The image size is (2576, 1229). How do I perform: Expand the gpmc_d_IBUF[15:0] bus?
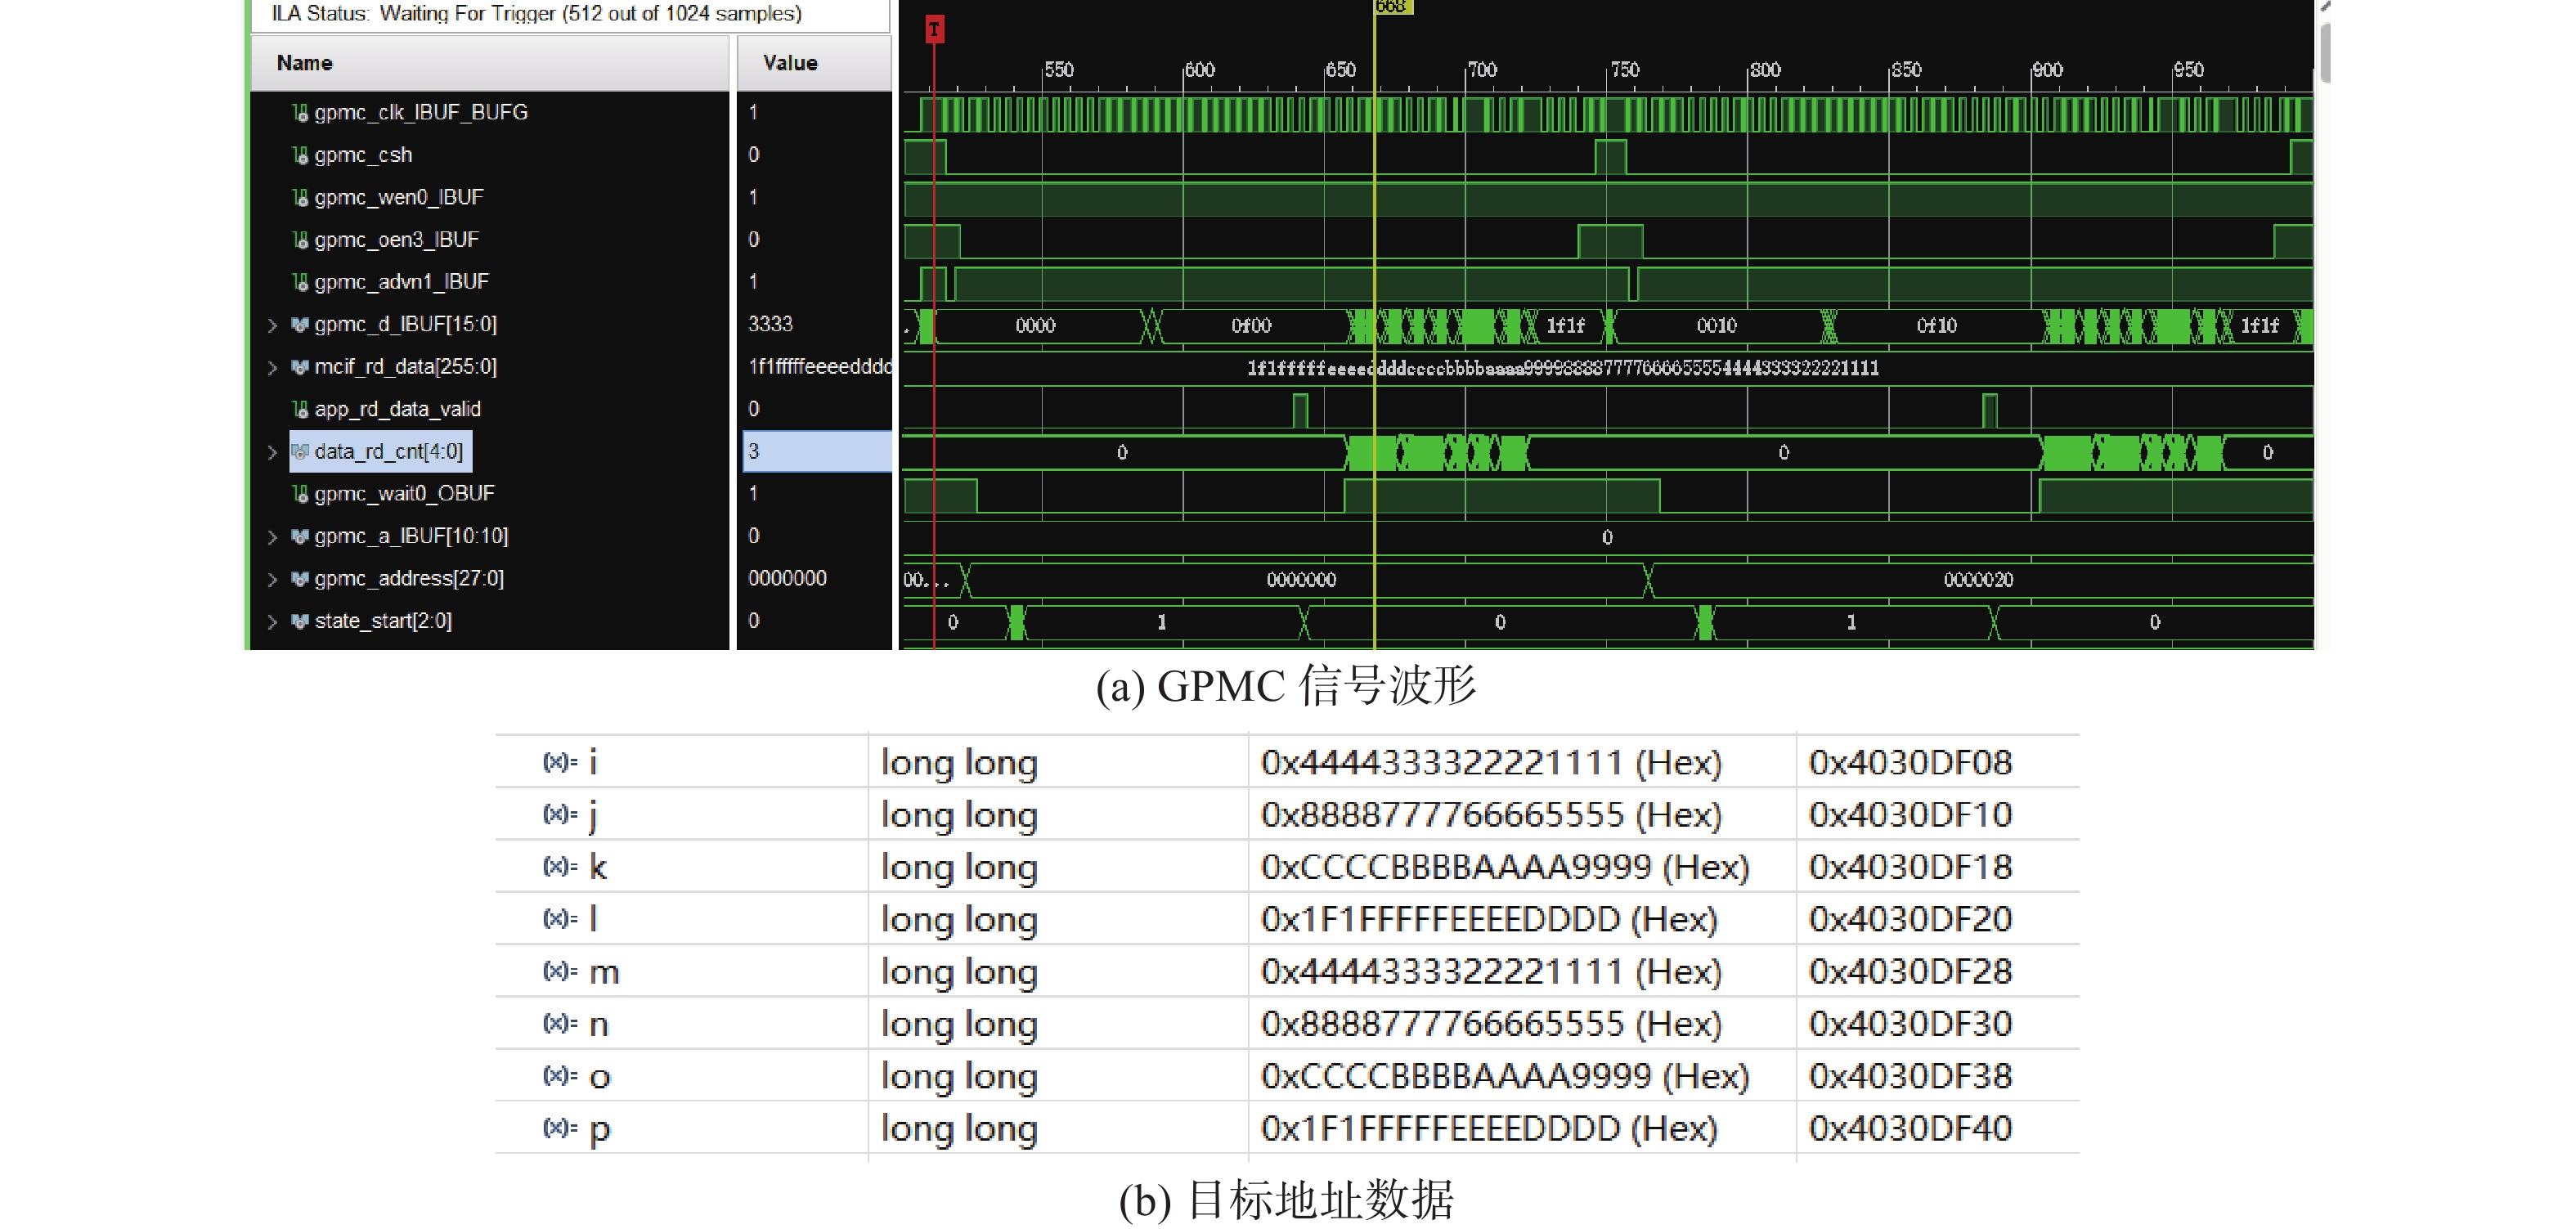(272, 325)
